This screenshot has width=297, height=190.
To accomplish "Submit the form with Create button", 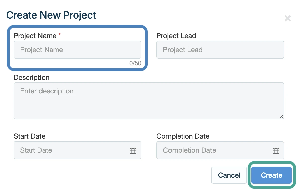I will [271, 175].
